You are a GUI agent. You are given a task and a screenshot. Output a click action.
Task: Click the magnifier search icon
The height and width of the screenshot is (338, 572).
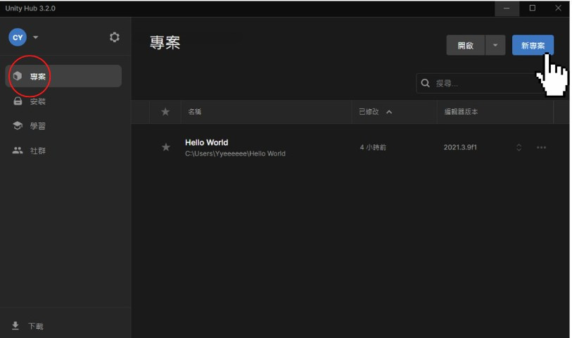click(425, 83)
